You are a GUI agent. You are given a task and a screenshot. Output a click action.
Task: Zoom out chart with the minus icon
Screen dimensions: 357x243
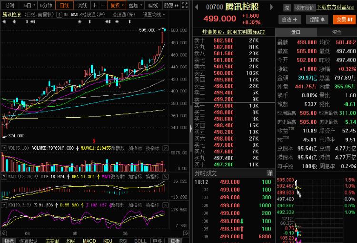point(103,5)
